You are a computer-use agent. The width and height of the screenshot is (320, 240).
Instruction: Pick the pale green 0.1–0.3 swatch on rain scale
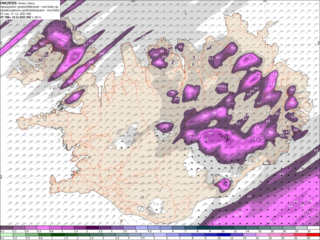click(x=6, y=234)
